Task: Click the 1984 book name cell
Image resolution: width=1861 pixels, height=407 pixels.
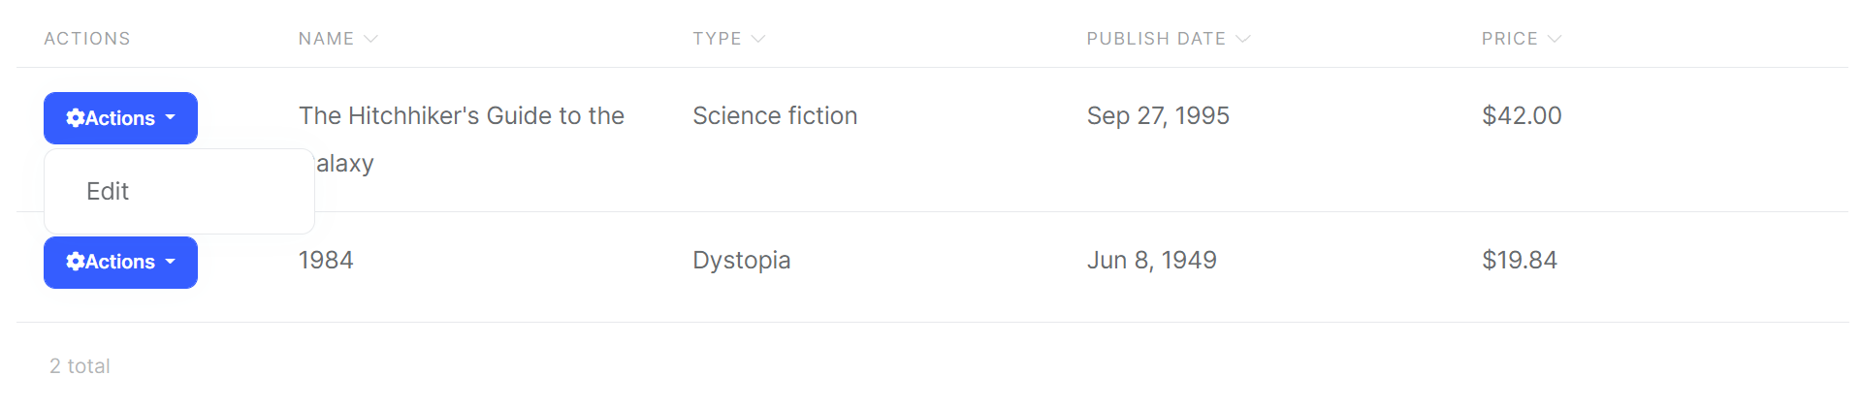Action: (x=326, y=261)
